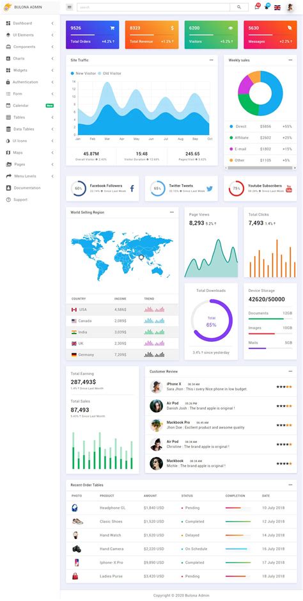The height and width of the screenshot is (601, 303).
Task: Toggle the sidebar with hamburger menu icon
Action: 69,7
